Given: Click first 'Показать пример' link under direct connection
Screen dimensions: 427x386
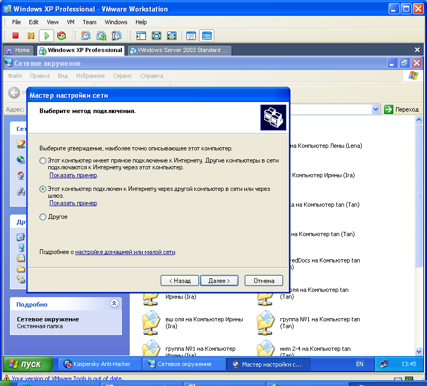Looking at the screenshot, I should pyautogui.click(x=73, y=175).
